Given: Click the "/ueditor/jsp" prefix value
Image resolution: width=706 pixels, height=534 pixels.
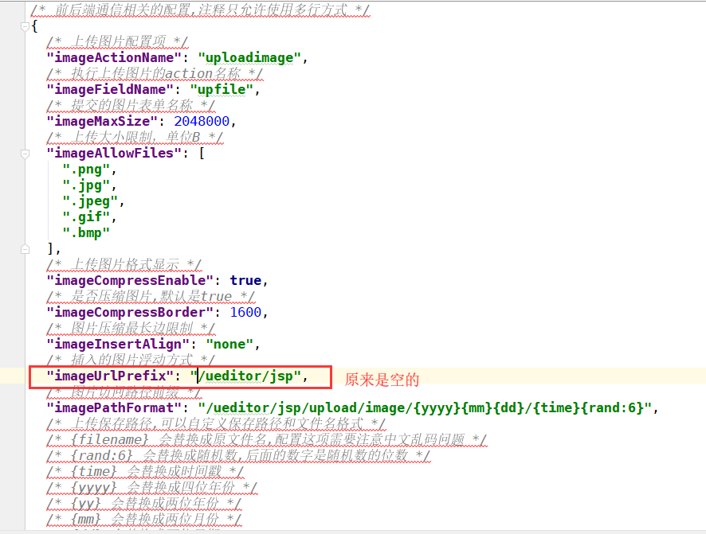Looking at the screenshot, I should coord(246,376).
